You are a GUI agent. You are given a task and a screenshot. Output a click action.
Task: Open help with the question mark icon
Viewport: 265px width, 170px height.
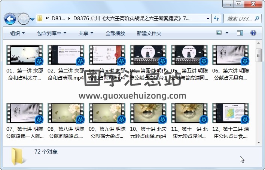click(x=253, y=33)
